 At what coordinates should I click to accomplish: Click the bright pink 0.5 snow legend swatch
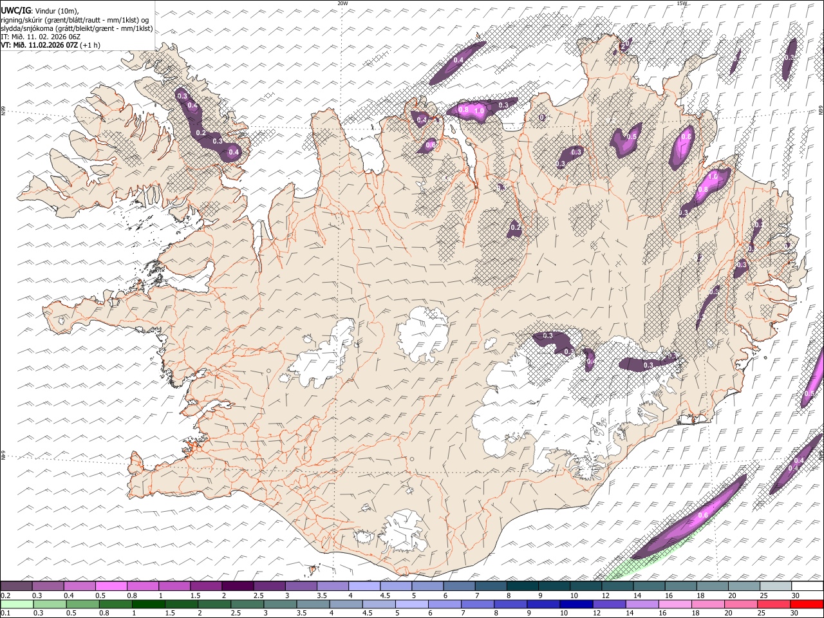click(x=111, y=586)
